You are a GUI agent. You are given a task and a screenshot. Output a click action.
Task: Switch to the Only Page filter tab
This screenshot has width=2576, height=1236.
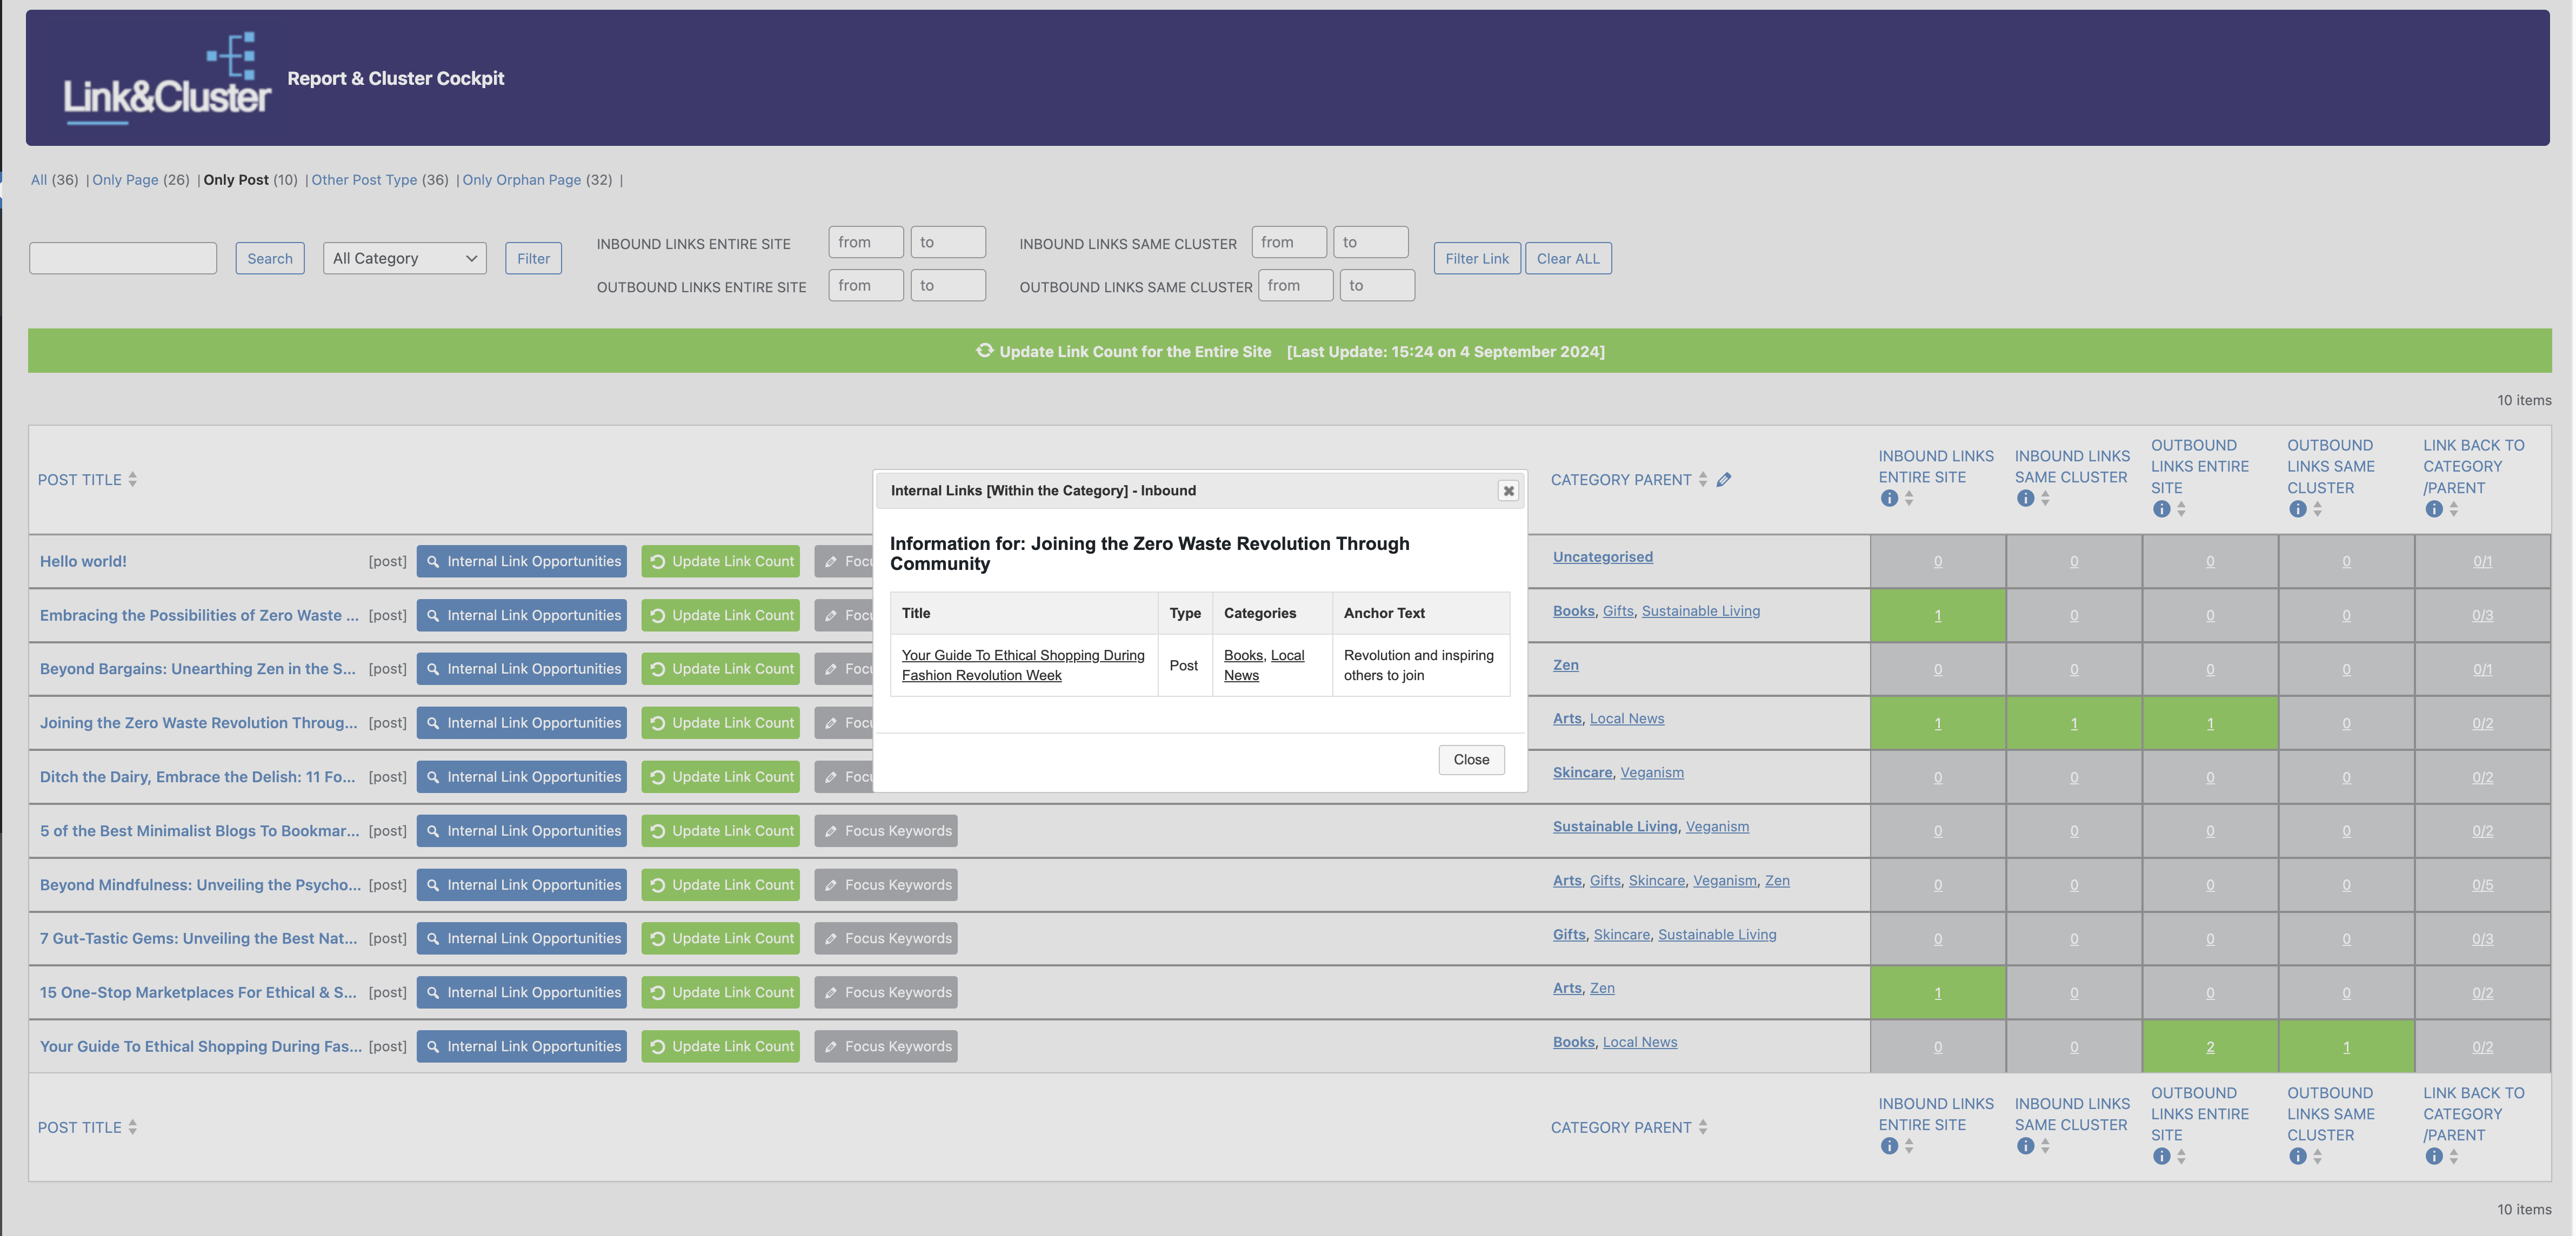(125, 180)
